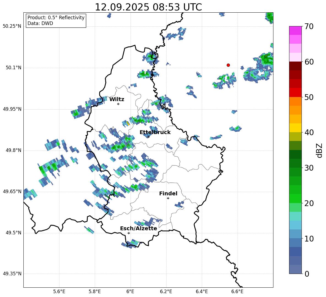Click the 'Product: 0.5° Reflectivity' legend text
Image resolution: width=326 pixels, height=297 pixels.
56,17
